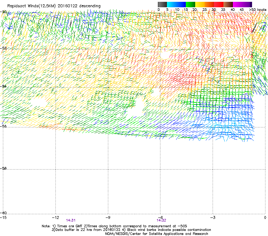This screenshot has height=236, width=268.
Task: Click the '-52' latitude axis label
Action: pos(3,48)
